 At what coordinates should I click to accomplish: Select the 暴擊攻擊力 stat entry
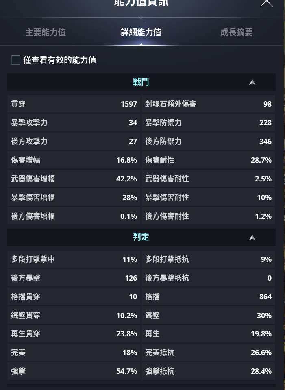74,123
